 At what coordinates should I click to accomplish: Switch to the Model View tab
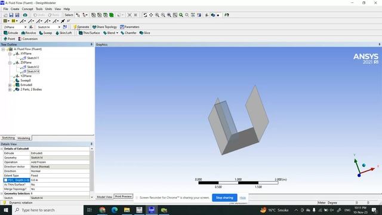tap(104, 196)
